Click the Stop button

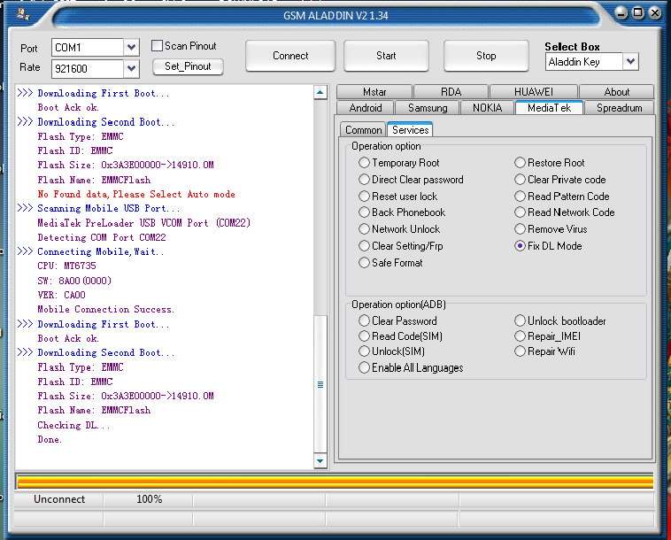click(486, 56)
